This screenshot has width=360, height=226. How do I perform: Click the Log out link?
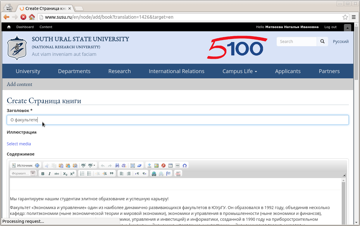(x=330, y=27)
